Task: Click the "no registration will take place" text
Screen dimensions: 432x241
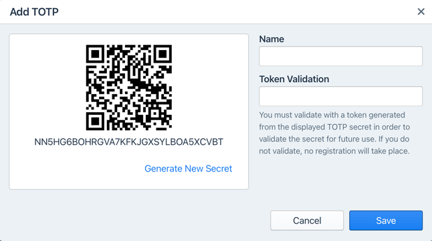Action: [357, 151]
